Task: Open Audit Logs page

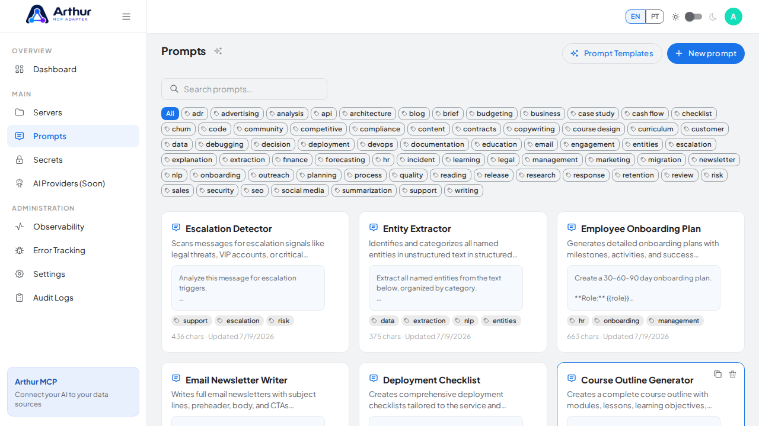Action: pyautogui.click(x=74, y=298)
